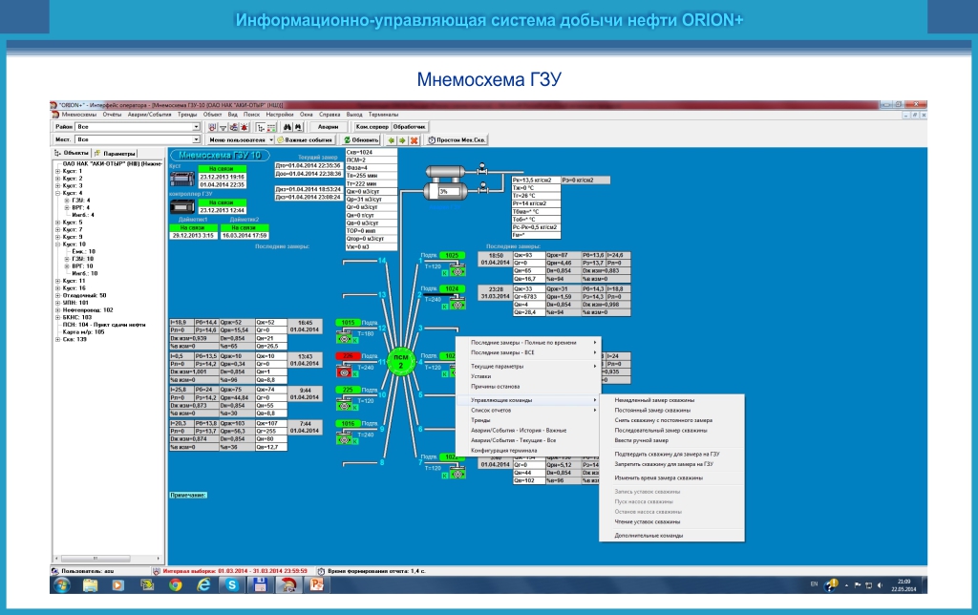
Task: Click the Аварии button
Action: click(329, 127)
